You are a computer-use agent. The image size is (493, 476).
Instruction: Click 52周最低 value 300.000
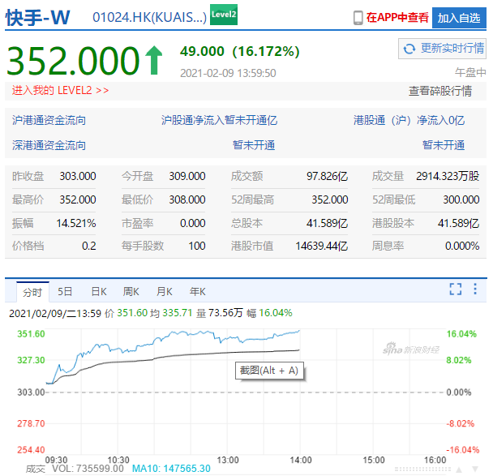point(461,200)
